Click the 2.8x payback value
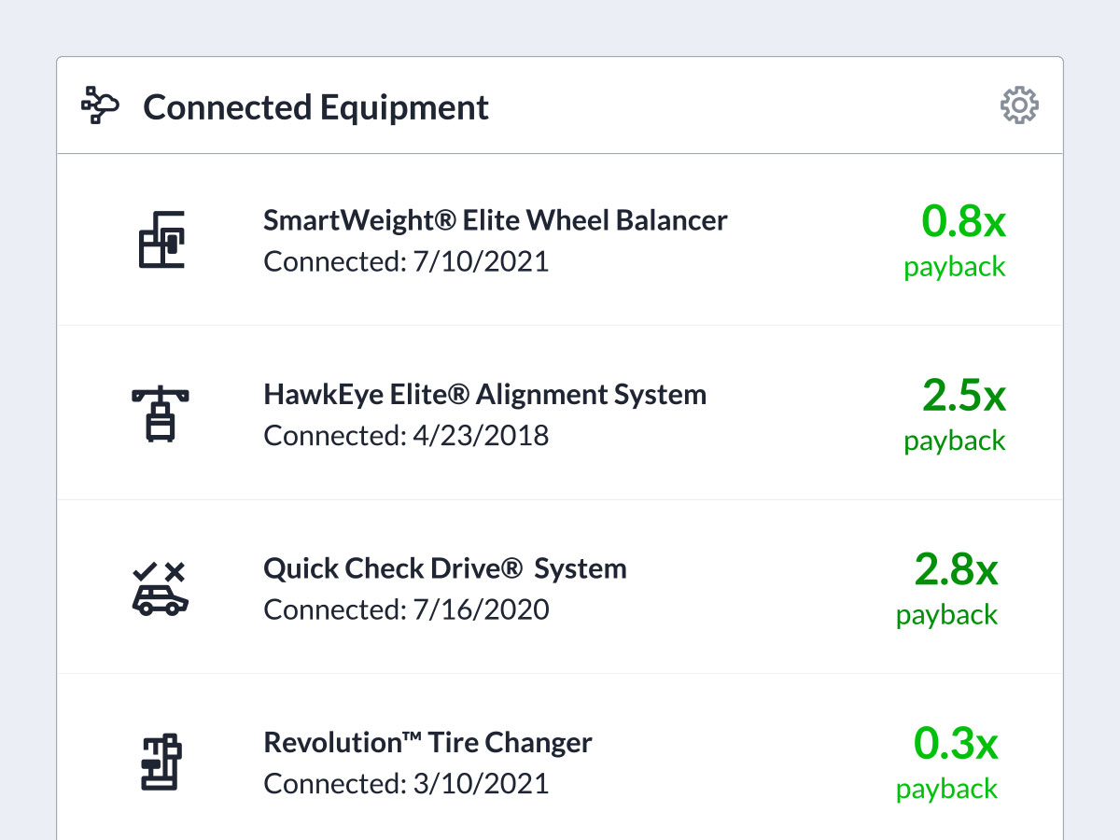The height and width of the screenshot is (840, 1120). click(956, 569)
